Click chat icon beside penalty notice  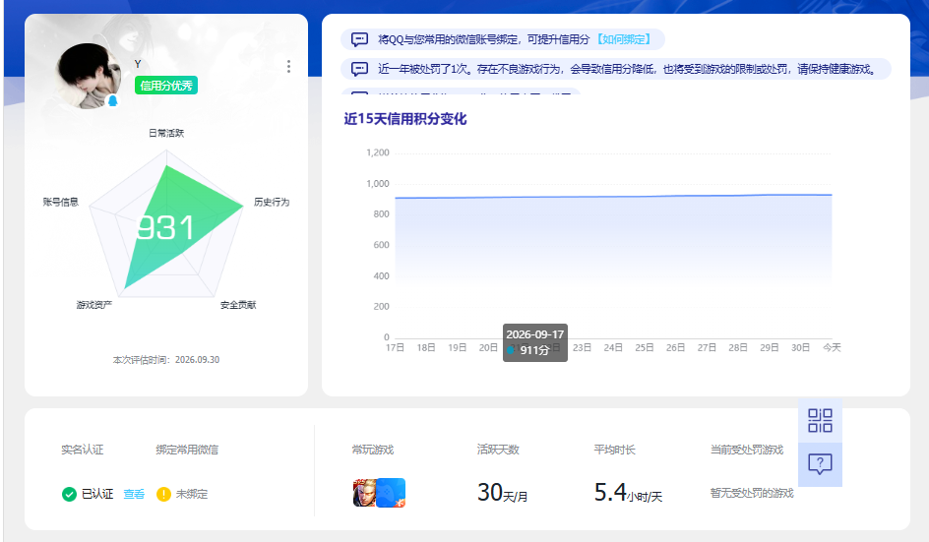359,69
